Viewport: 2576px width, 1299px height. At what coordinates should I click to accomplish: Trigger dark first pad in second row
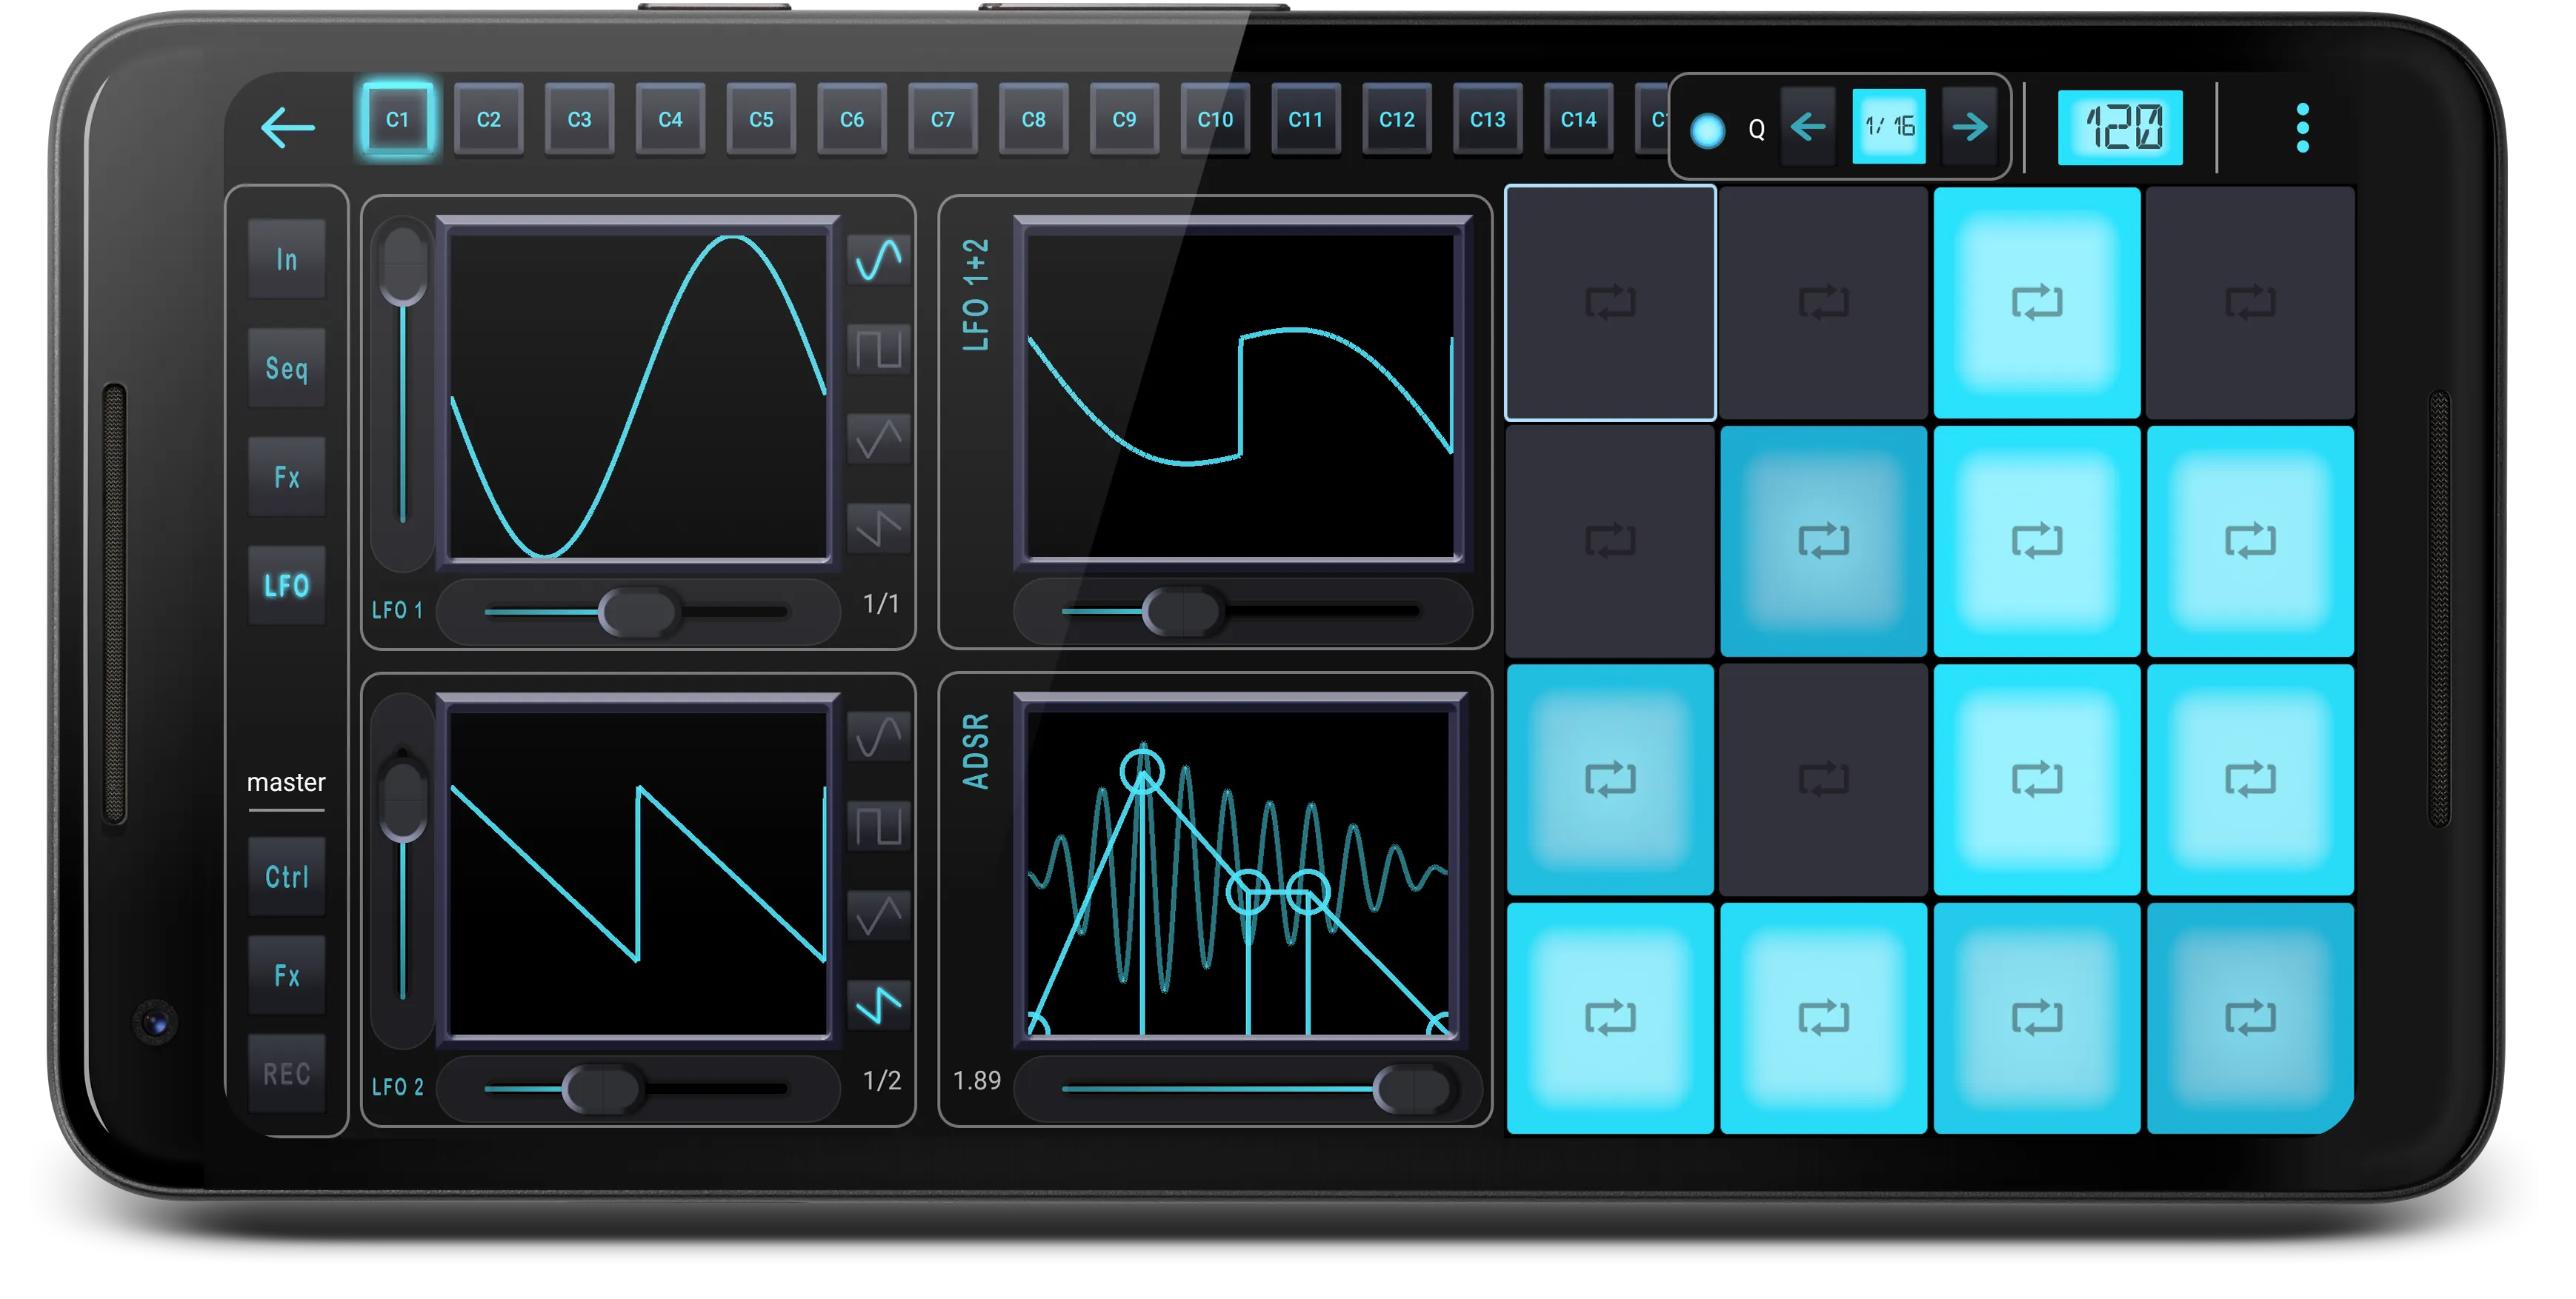[1610, 541]
